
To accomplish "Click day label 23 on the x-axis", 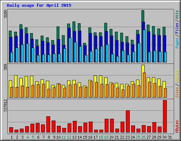I will tap(127, 137).
